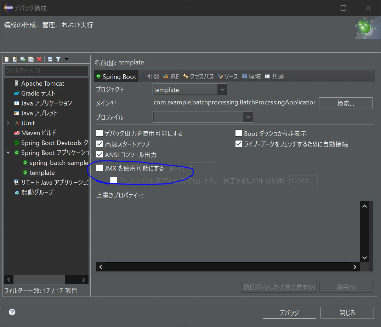The height and width of the screenshot is (327, 381).
Task: Expand the JUnit tree node
Action: (x=8, y=123)
